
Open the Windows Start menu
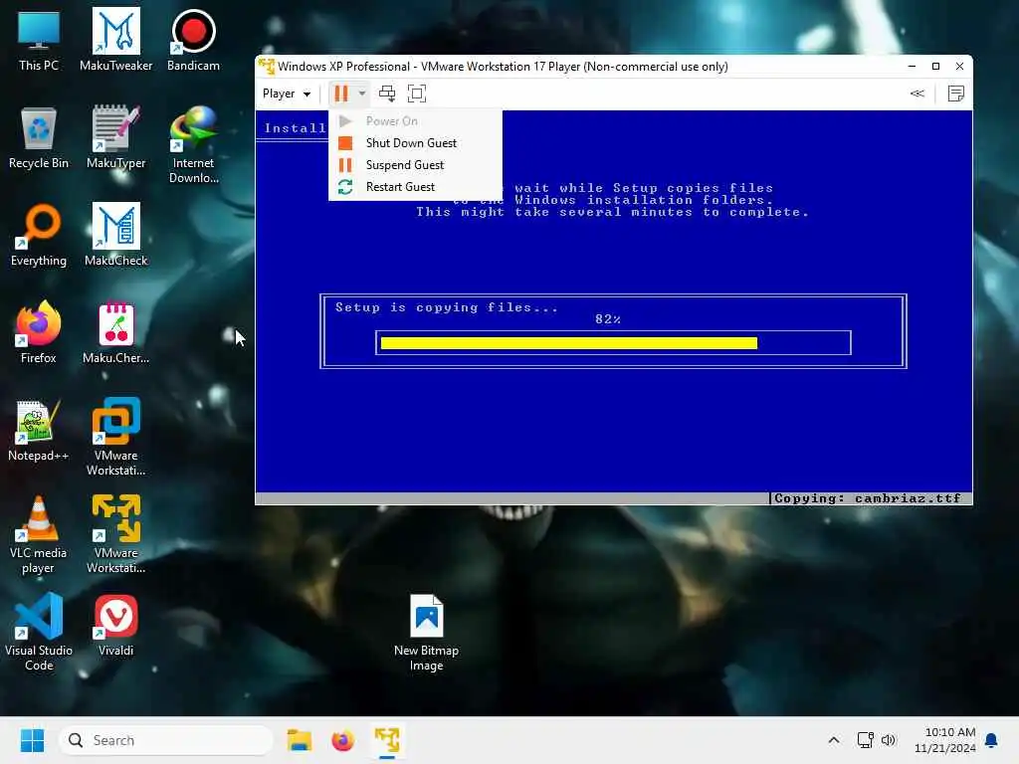pyautogui.click(x=32, y=740)
